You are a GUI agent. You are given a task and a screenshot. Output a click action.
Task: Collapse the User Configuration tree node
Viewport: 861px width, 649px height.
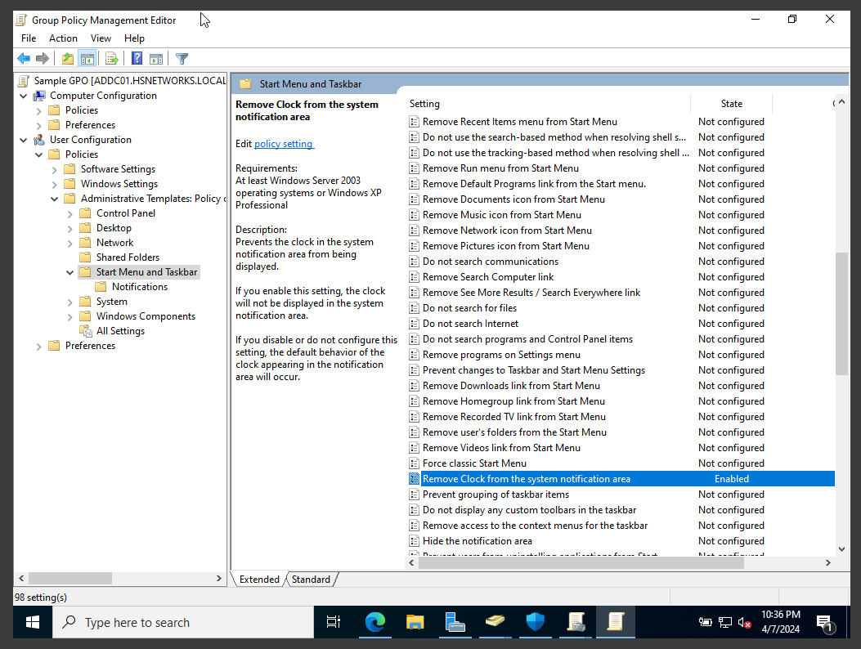click(x=25, y=139)
